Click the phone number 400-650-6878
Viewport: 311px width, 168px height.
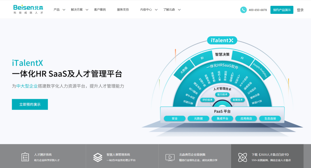coord(258,10)
